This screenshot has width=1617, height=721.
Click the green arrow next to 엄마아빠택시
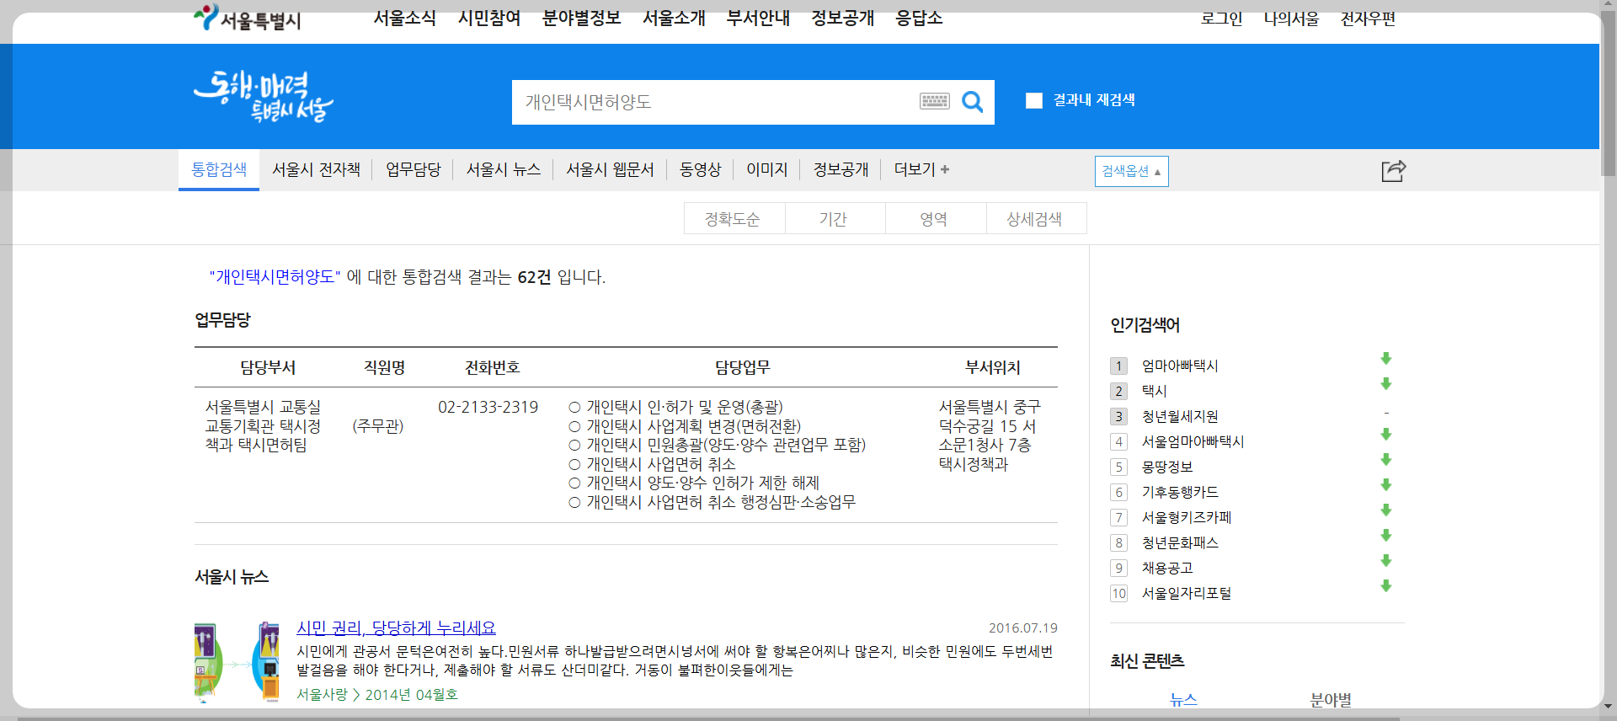(x=1385, y=359)
